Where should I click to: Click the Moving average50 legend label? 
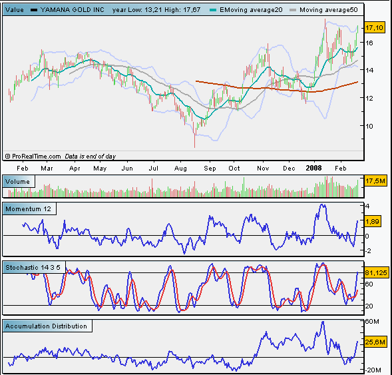coord(329,10)
